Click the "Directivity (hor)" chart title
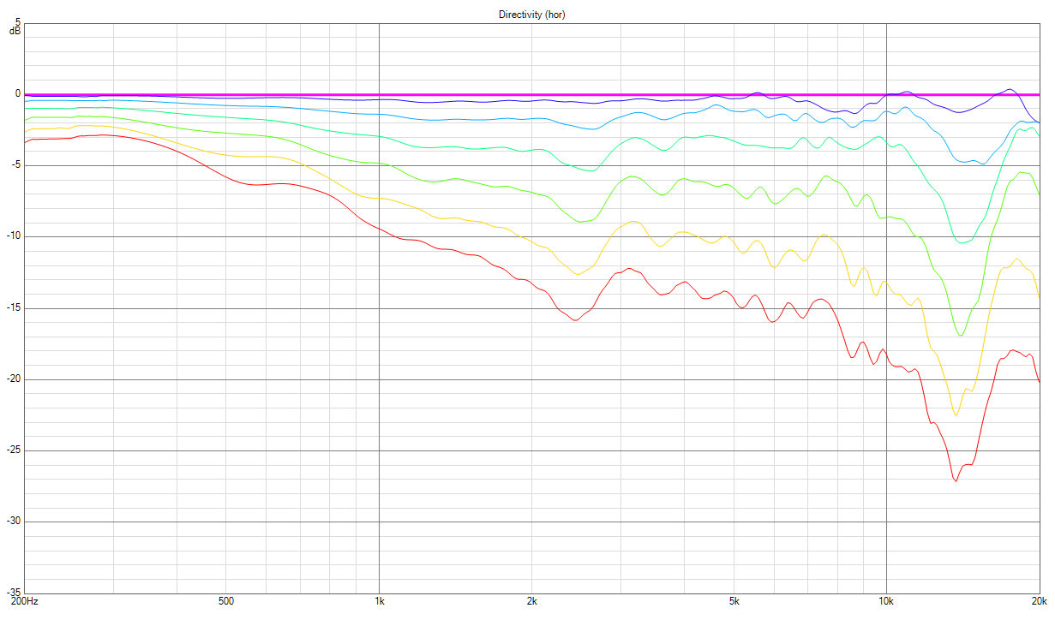 point(531,15)
